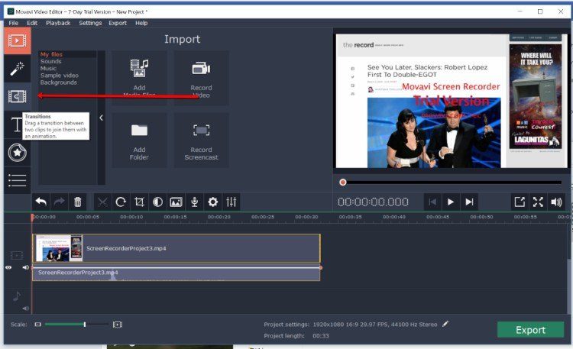Select My files in import list
The height and width of the screenshot is (349, 573).
pyautogui.click(x=51, y=54)
